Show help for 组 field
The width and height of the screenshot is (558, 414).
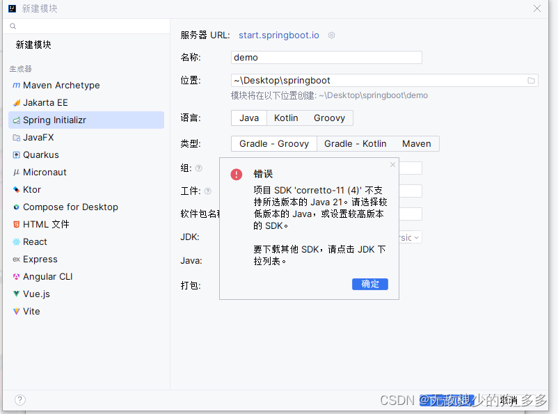(199, 168)
